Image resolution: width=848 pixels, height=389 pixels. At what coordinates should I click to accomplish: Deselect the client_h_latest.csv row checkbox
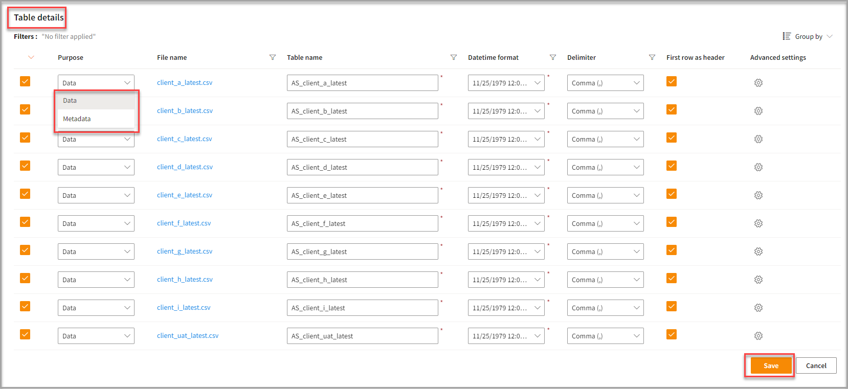pos(25,278)
